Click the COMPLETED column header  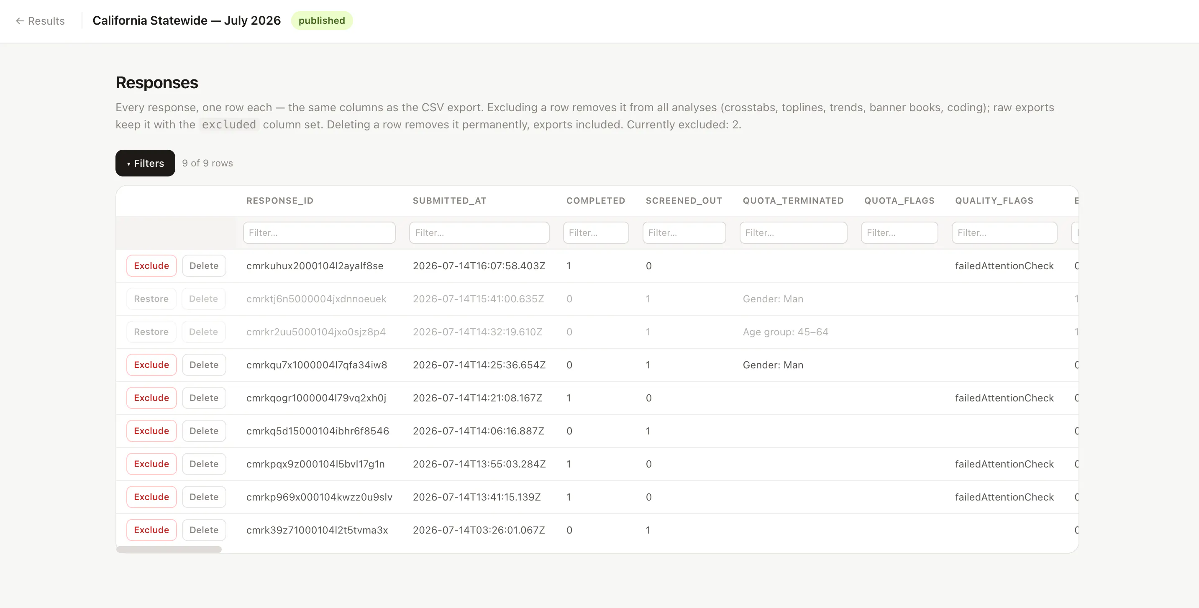click(596, 200)
